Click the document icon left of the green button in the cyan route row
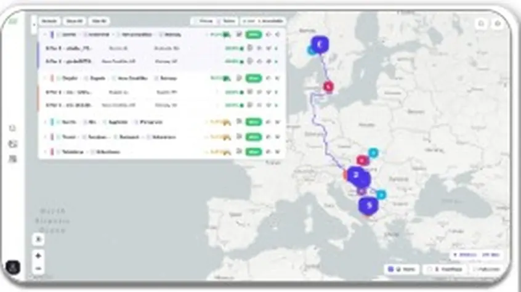Viewport: 521px width, 292px height. (x=239, y=122)
